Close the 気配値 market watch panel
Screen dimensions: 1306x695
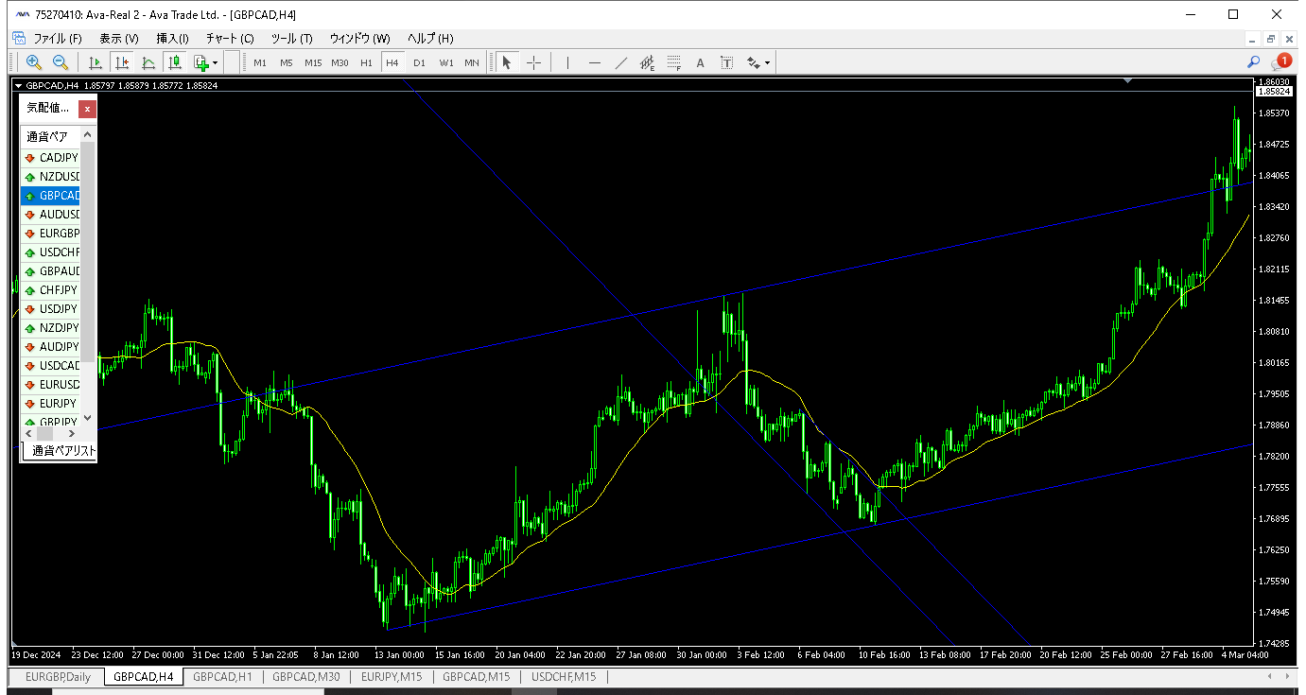pyautogui.click(x=87, y=109)
